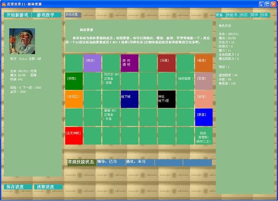Click 等级：1 level line
Image resolution: width=278 pixels, height=201 pixels.
coord(224,67)
